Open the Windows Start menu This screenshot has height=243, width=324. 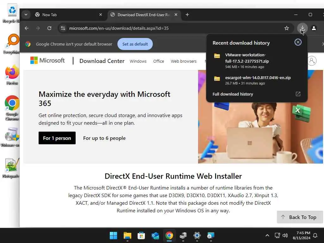tap(114, 235)
